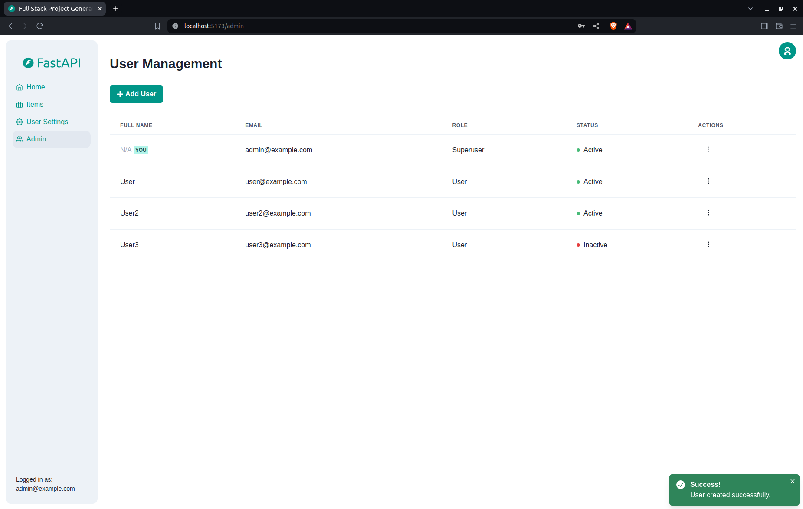Select the Admin users icon
Screen dimensions: 803x509
[x=20, y=139]
